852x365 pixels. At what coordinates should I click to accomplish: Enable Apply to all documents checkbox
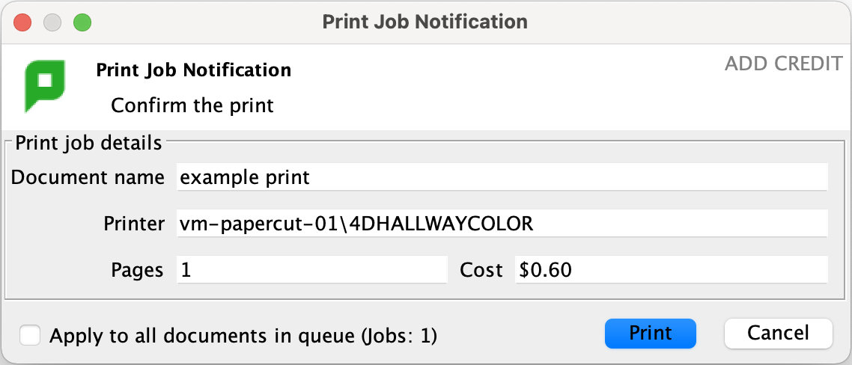click(31, 335)
